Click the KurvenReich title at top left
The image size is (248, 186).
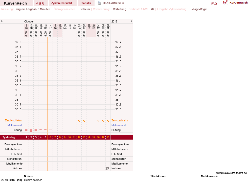pyautogui.click(x=15, y=3)
